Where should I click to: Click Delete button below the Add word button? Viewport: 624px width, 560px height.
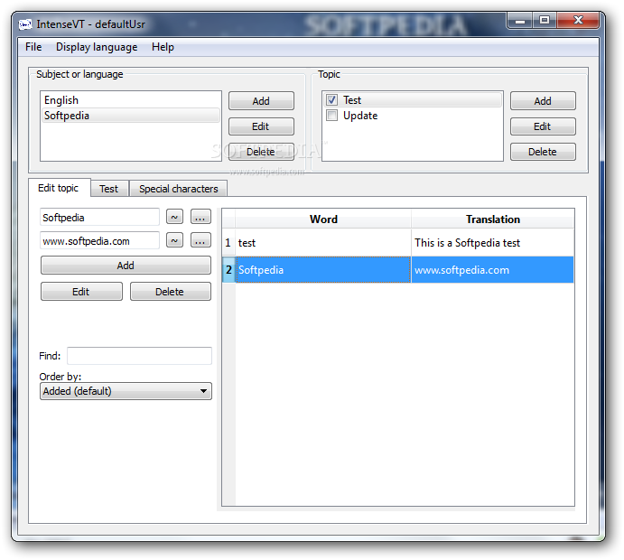coord(171,292)
